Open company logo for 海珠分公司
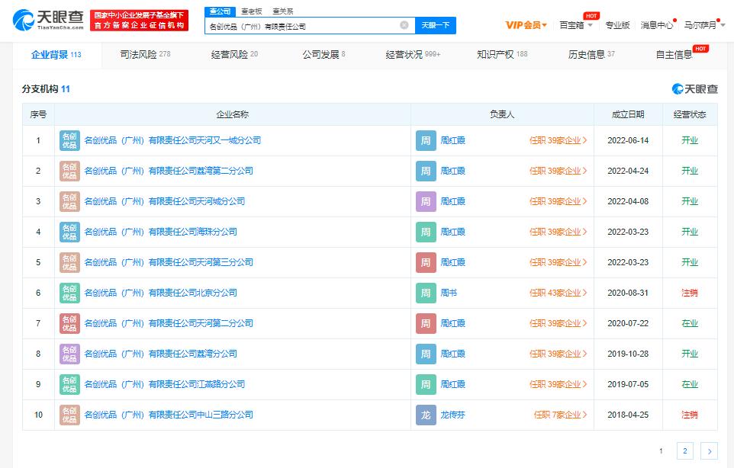This screenshot has width=734, height=468. [x=69, y=232]
